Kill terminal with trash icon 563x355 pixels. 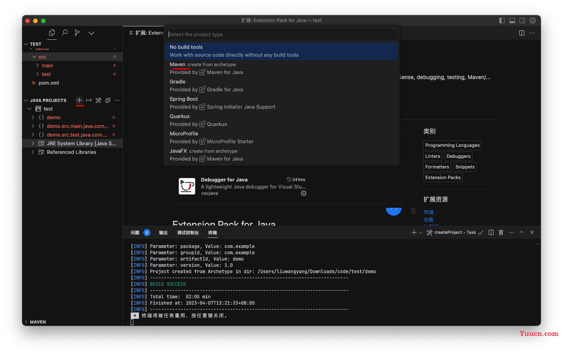(501, 233)
